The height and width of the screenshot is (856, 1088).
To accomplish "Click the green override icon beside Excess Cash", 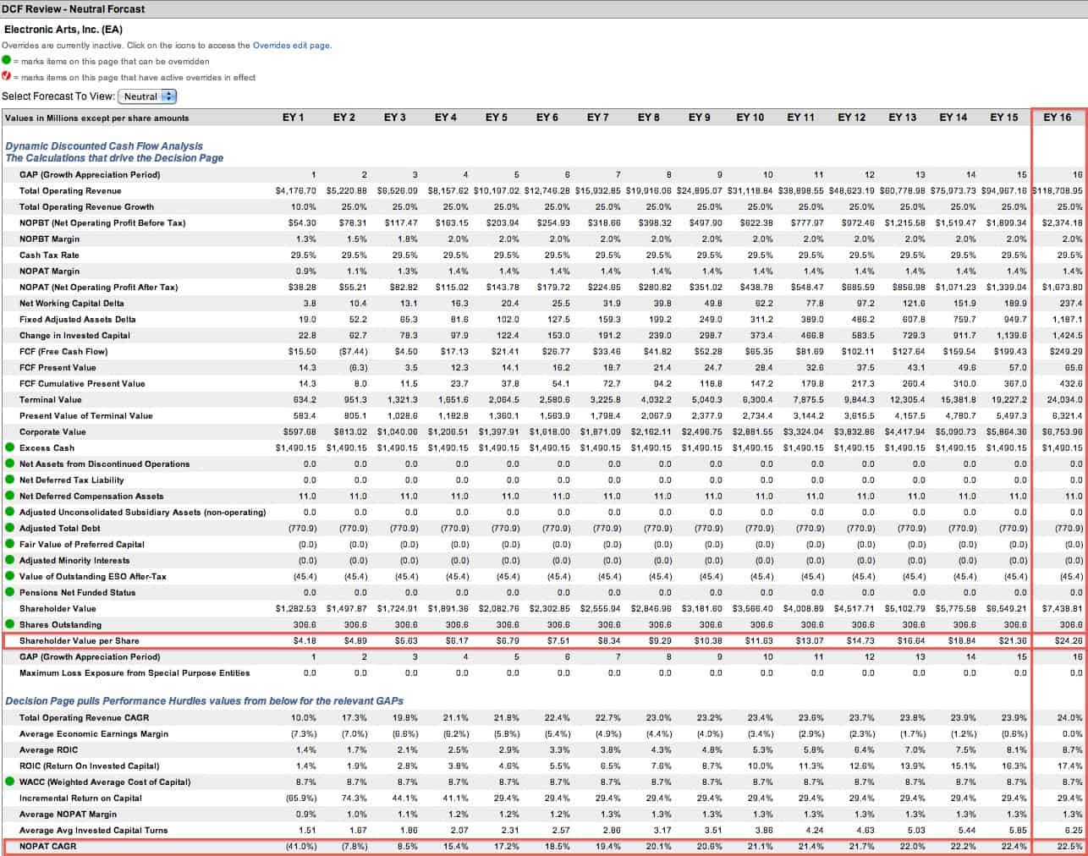I will 9,447.
